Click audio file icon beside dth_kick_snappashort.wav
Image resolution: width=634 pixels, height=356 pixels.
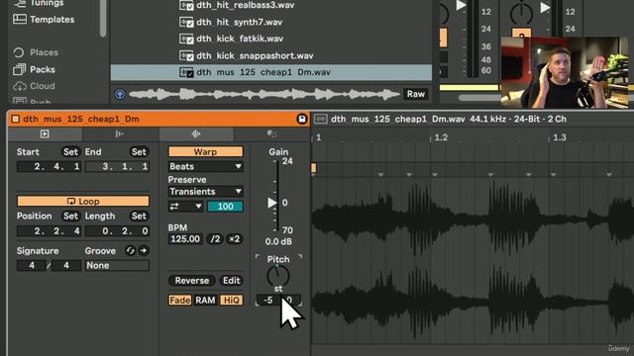coord(186,55)
